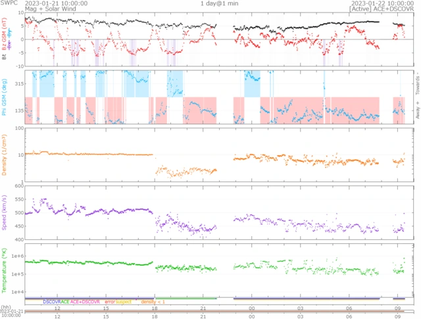
Task: Click the 1e+4 tick on the Temperature axis
Action: point(18,292)
